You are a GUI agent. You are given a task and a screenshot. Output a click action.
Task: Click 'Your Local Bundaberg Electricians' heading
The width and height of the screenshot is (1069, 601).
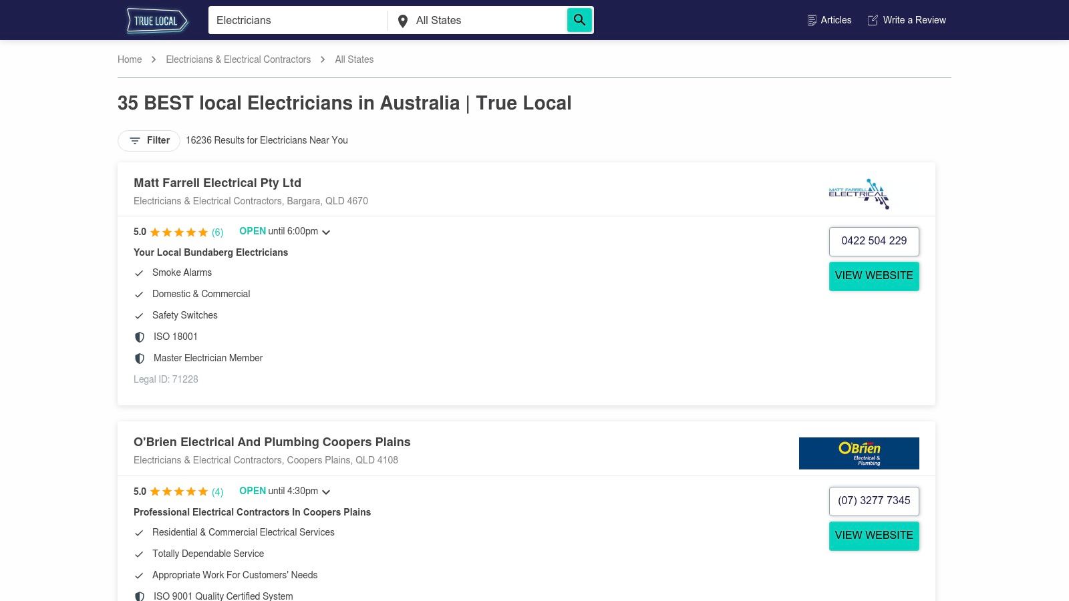210,252
